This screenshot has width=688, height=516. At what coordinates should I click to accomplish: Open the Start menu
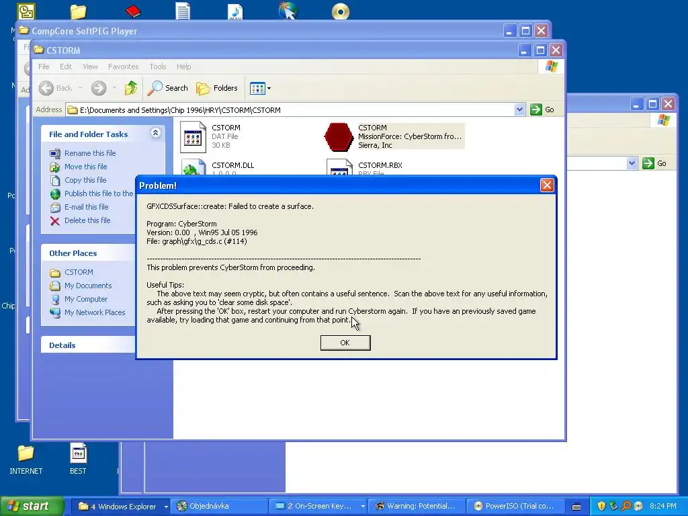click(32, 507)
